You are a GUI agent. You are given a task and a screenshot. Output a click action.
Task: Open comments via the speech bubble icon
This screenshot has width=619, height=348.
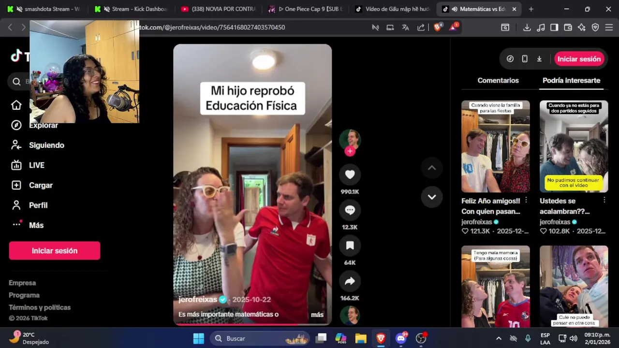tap(350, 210)
